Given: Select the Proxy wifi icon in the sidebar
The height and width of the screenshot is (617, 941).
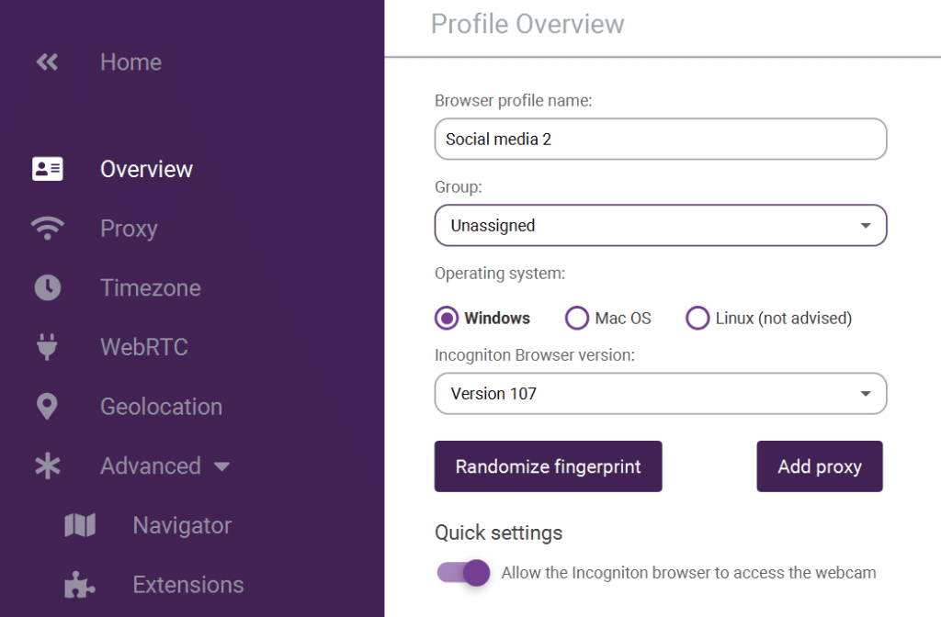Looking at the screenshot, I should (x=48, y=228).
